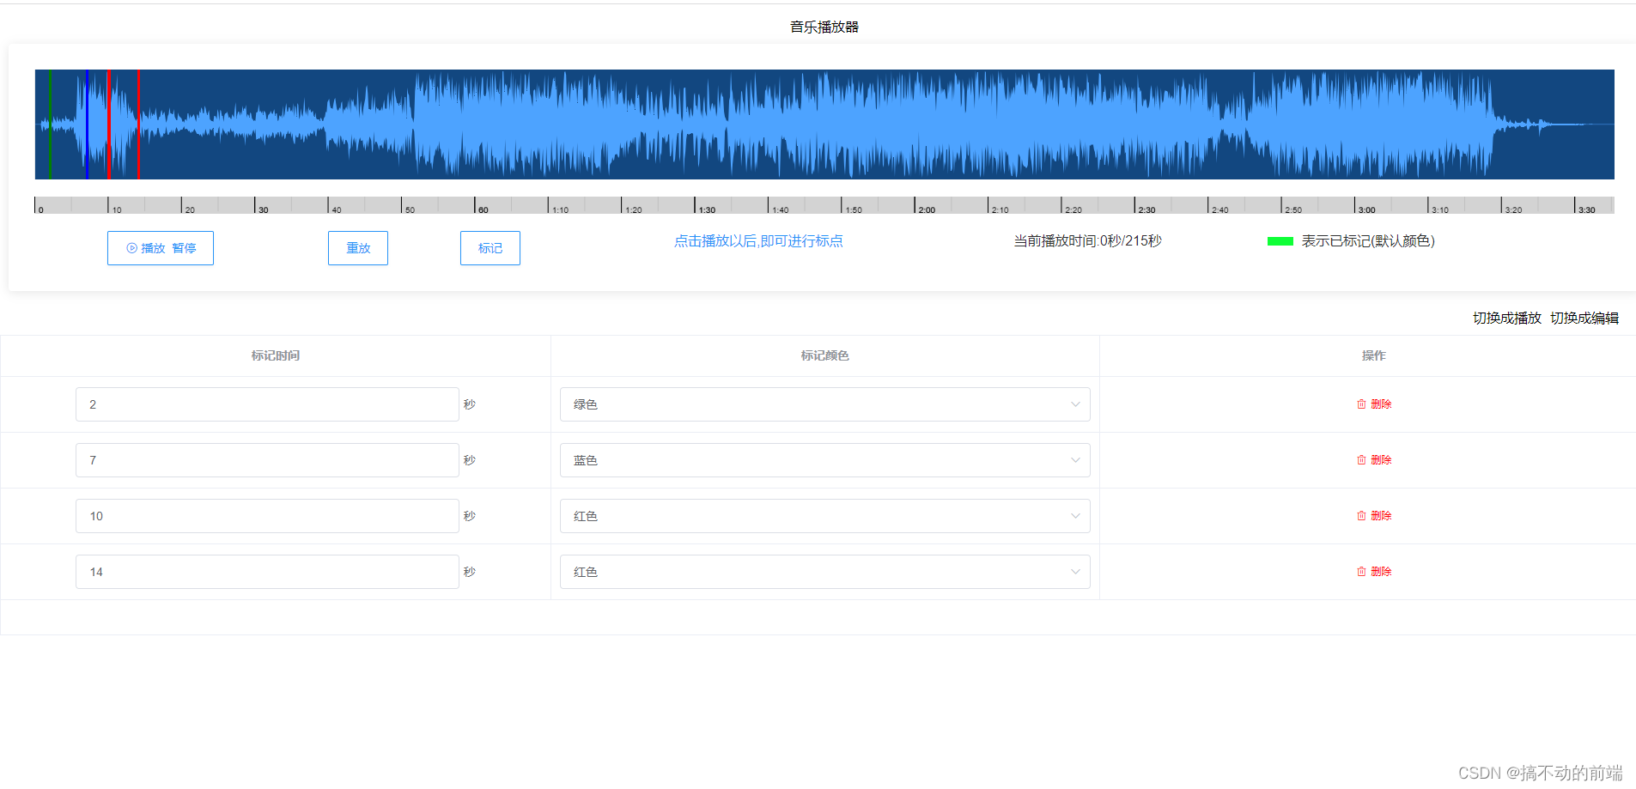Click the 标记颜色 column header
The image size is (1636, 789).
(x=825, y=355)
